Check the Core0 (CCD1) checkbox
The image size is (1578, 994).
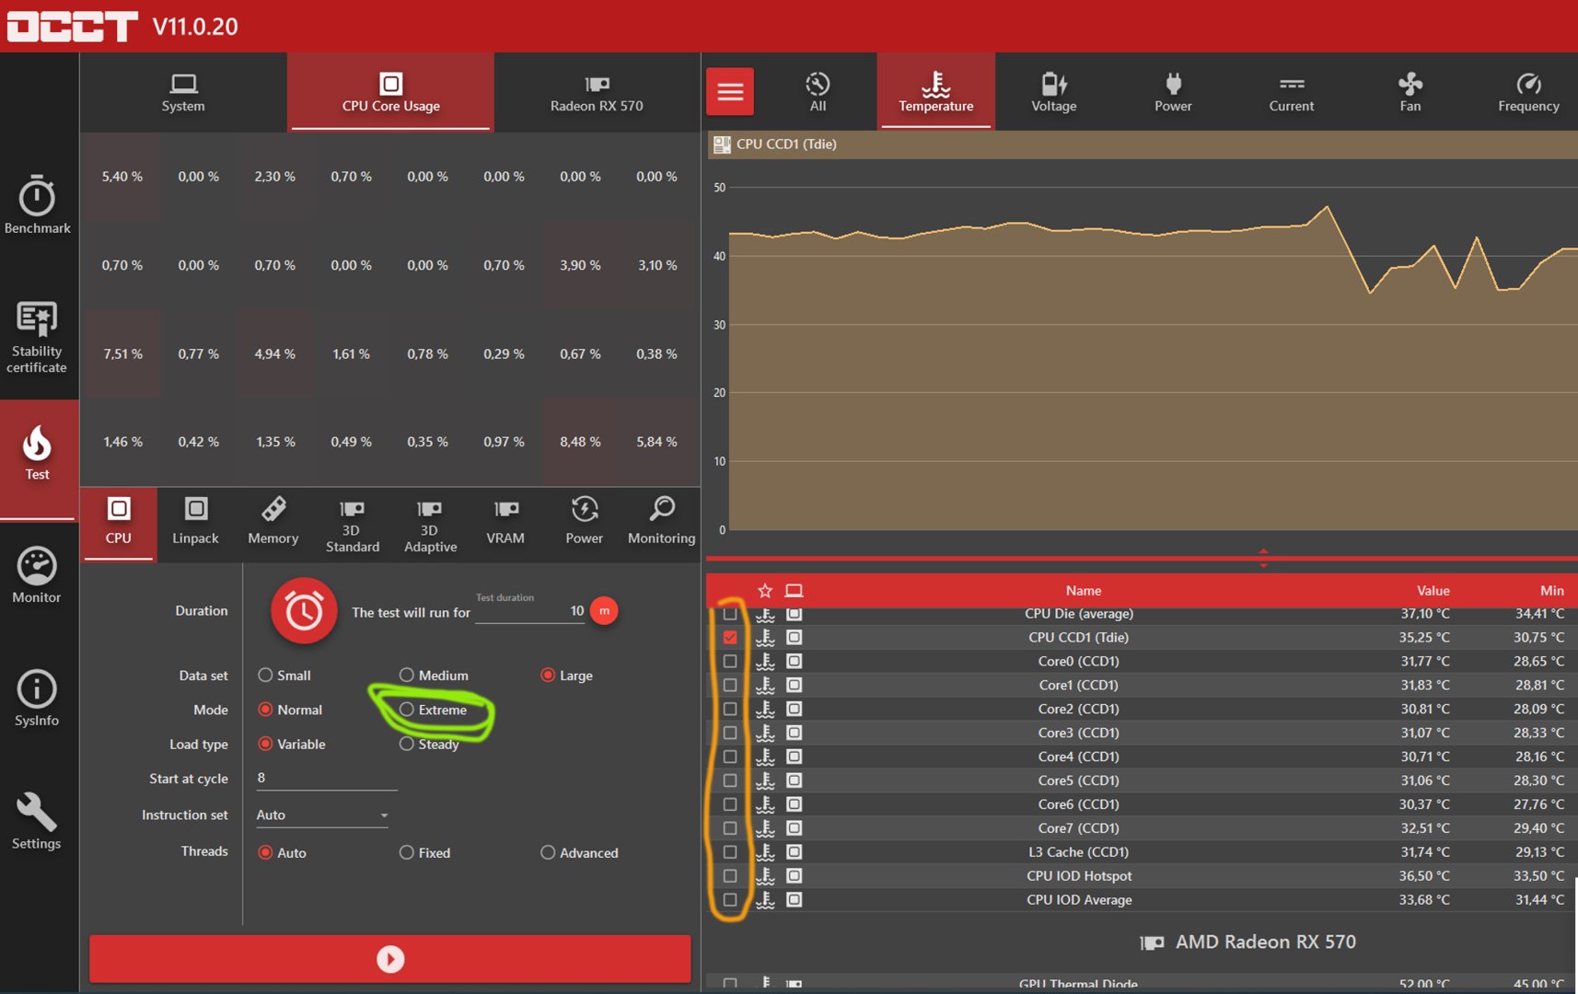pyautogui.click(x=730, y=661)
